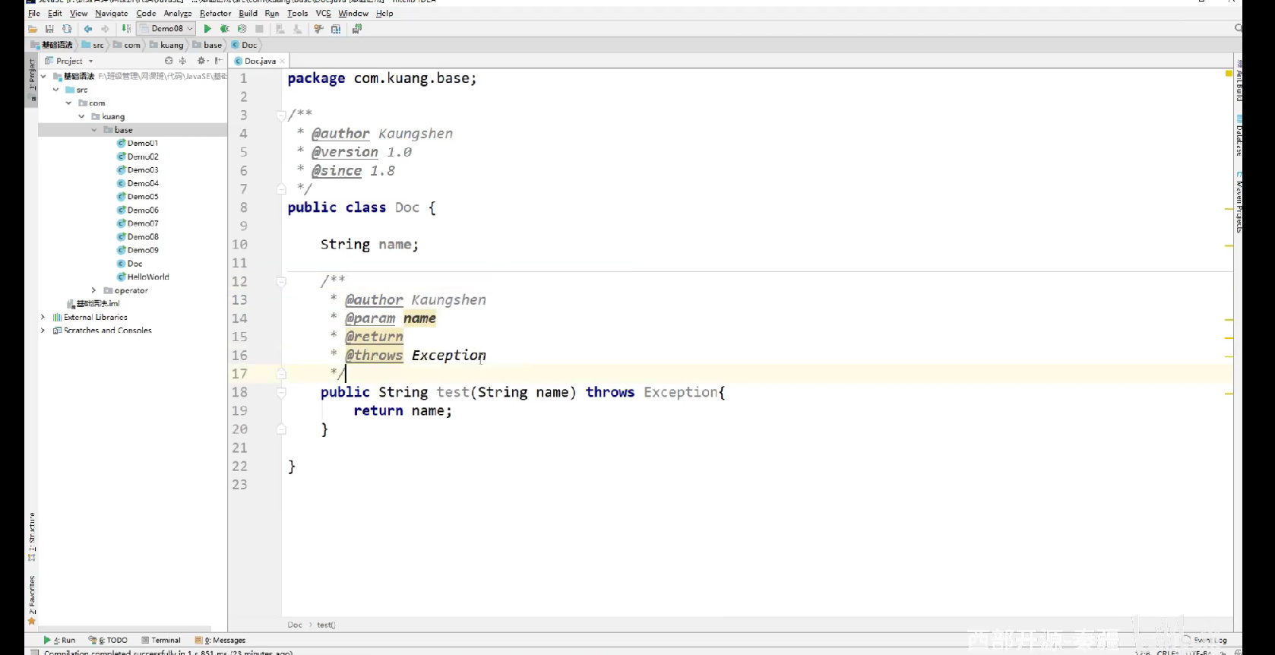Click line number 10 in the gutter
Image resolution: width=1275 pixels, height=655 pixels.
tap(239, 245)
